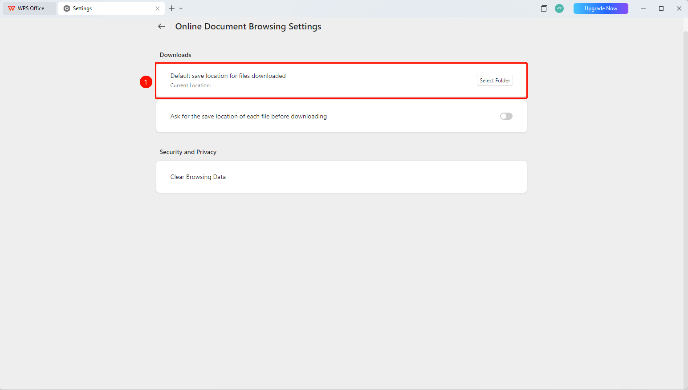Close the Settings tab
This screenshot has width=688, height=390.
(x=158, y=8)
